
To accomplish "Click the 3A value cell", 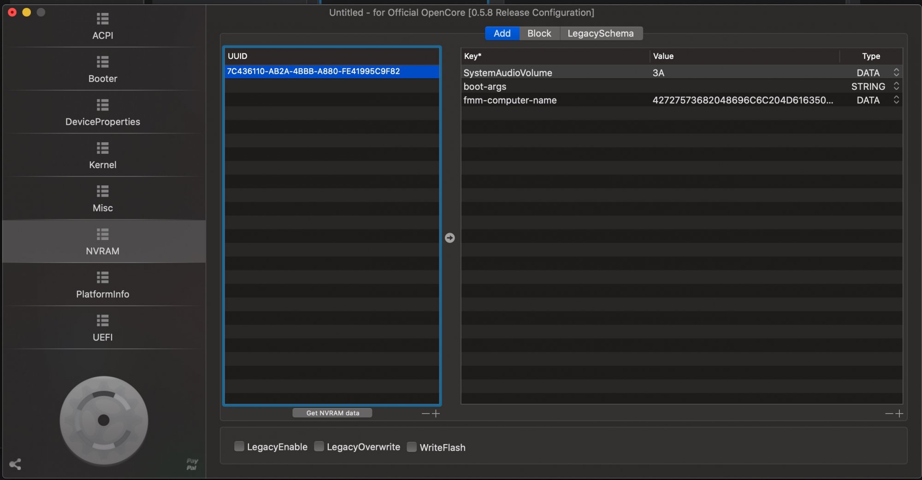I will click(x=658, y=73).
